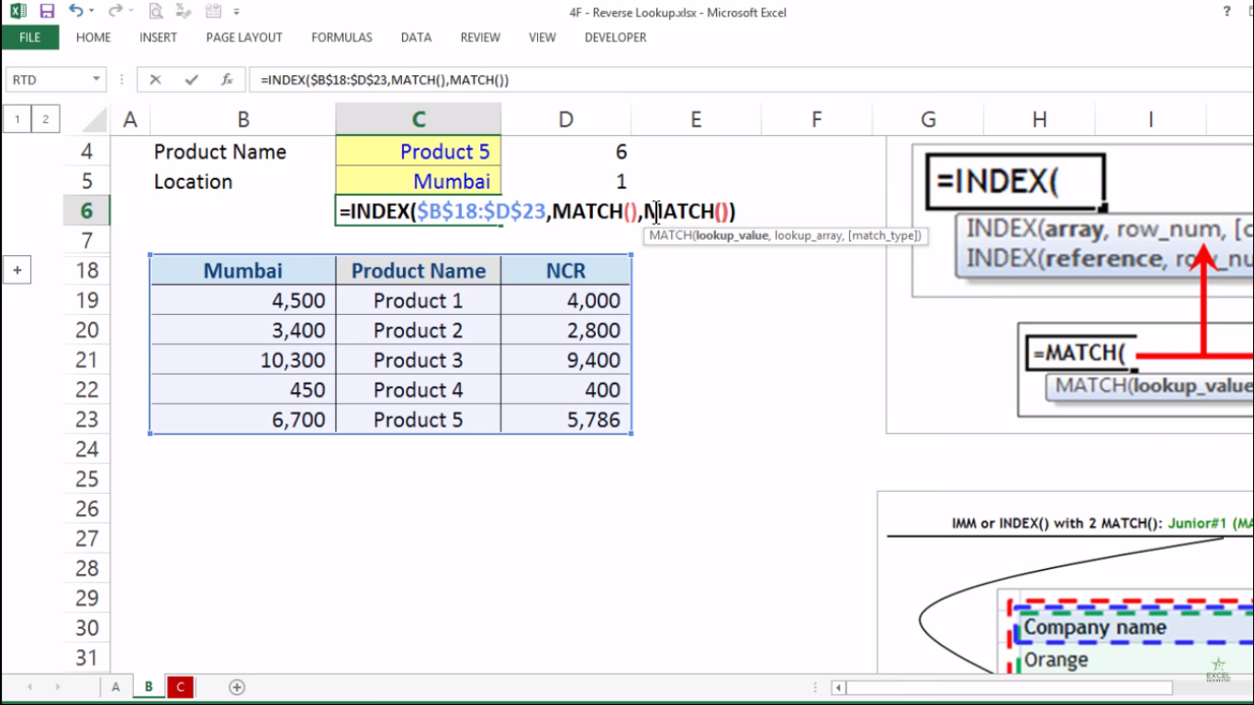Open the PAGE LAYOUT ribbon tab
1254x705 pixels.
coord(244,38)
